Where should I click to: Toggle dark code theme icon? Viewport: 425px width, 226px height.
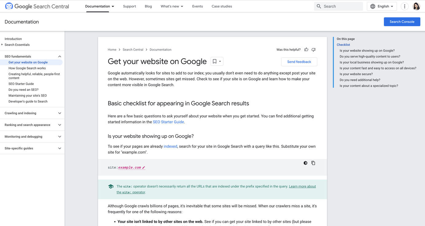pyautogui.click(x=305, y=163)
